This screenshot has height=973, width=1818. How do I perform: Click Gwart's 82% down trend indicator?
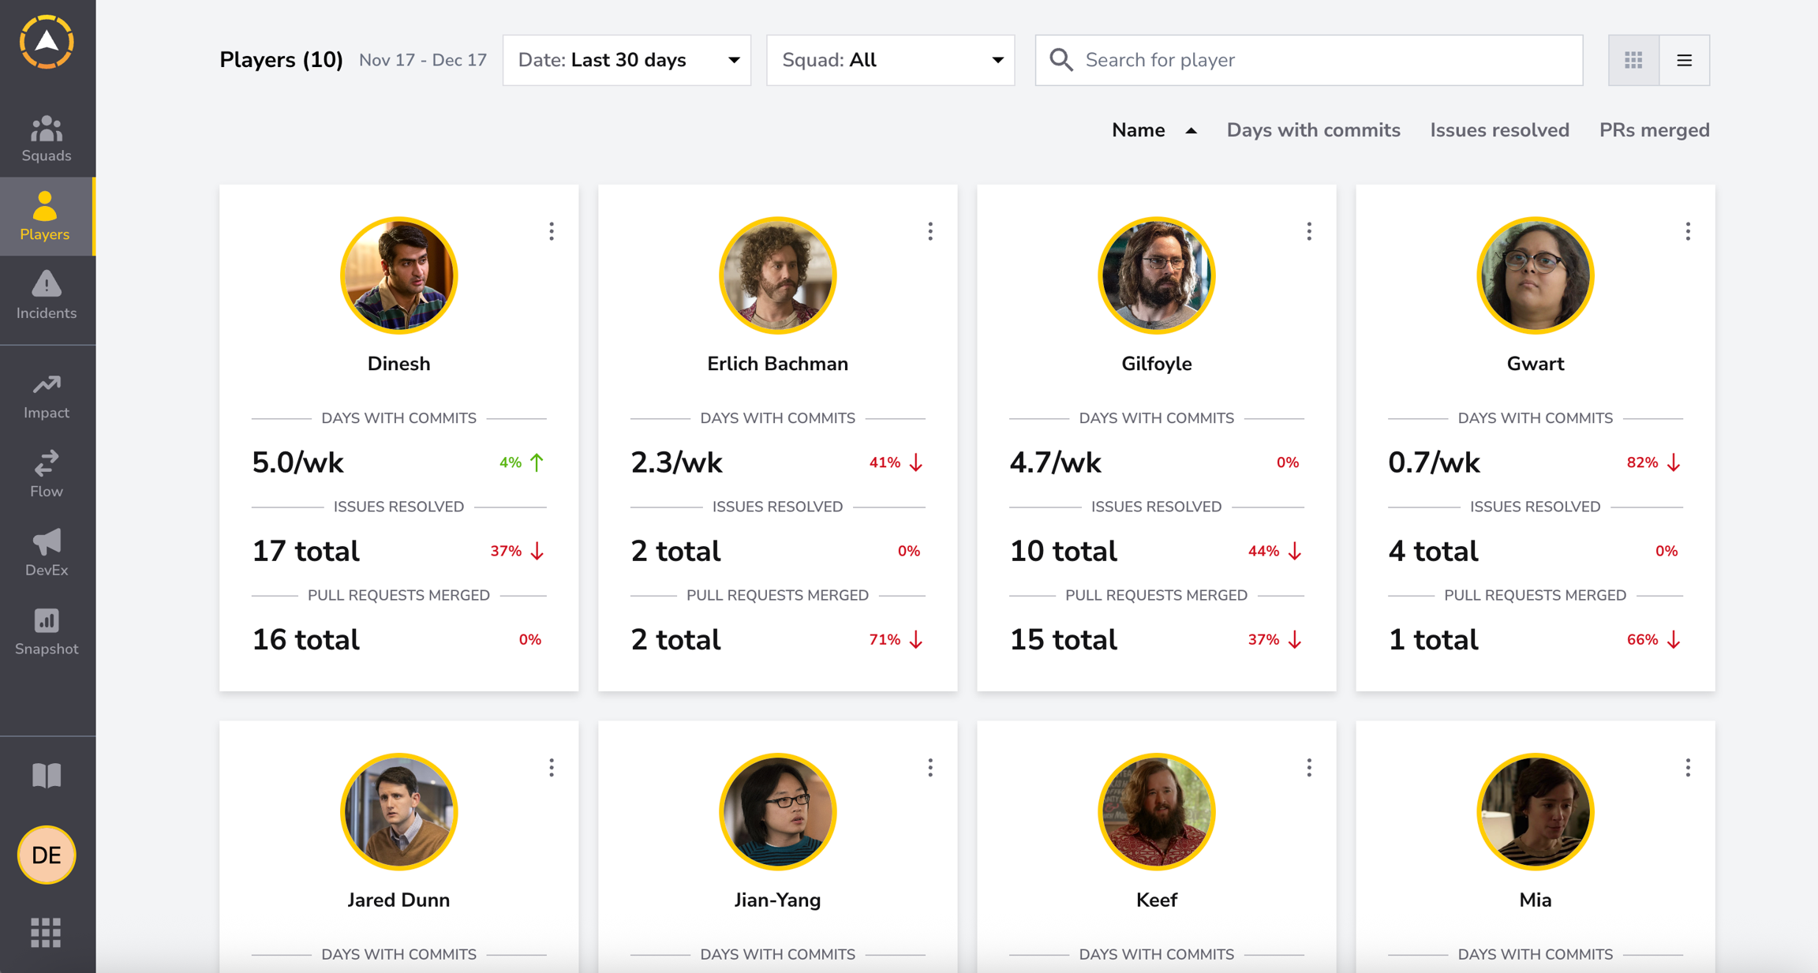click(x=1654, y=462)
